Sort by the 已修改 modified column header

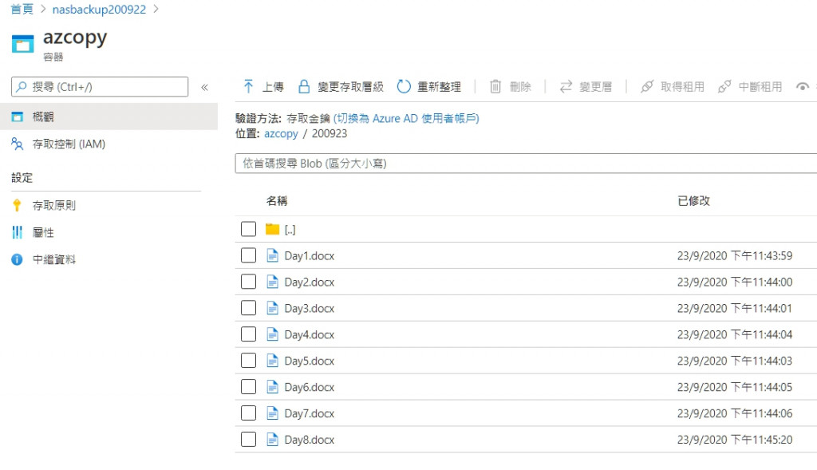tap(693, 200)
